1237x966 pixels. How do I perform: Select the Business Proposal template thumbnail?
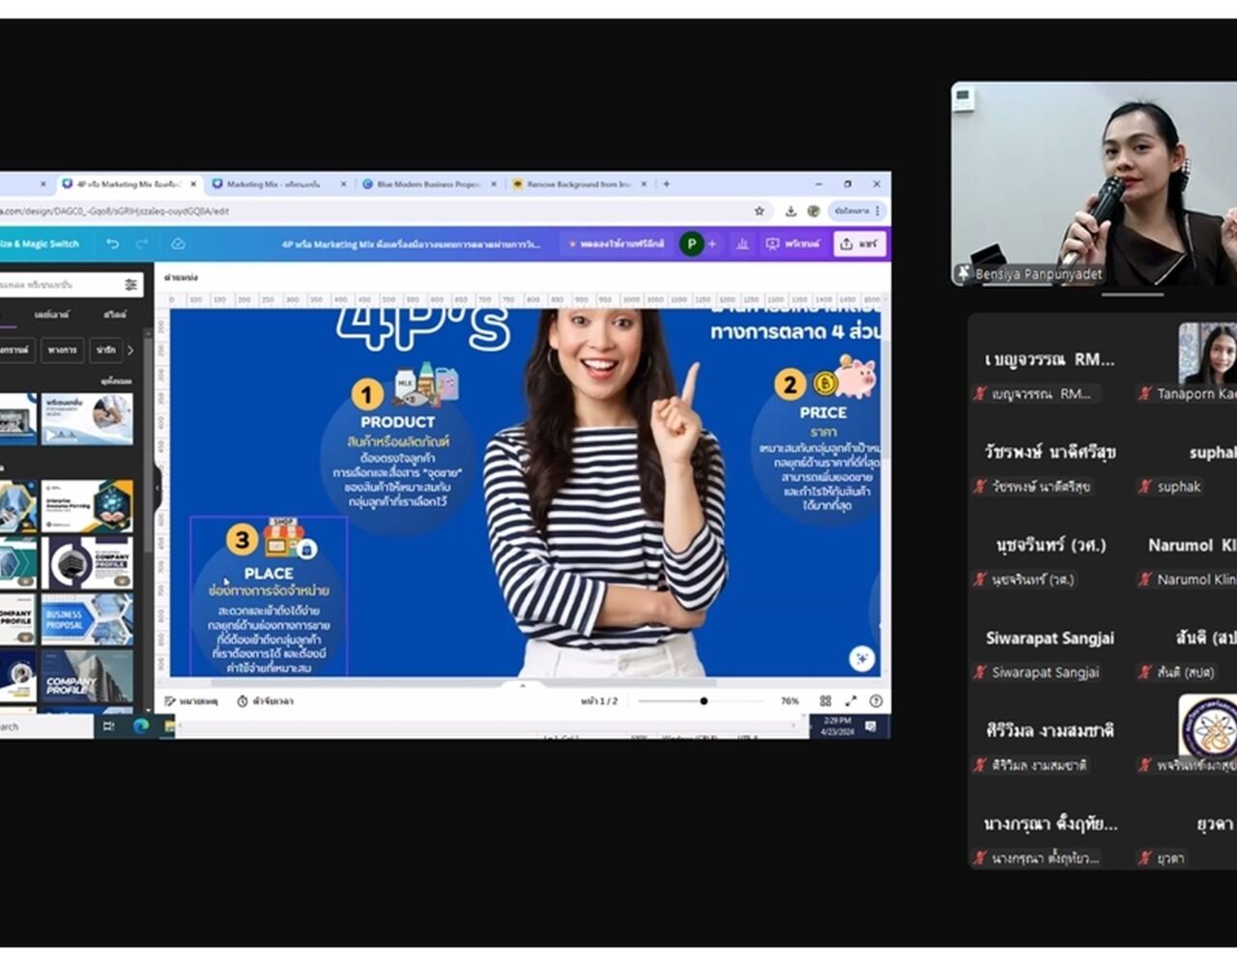87,618
